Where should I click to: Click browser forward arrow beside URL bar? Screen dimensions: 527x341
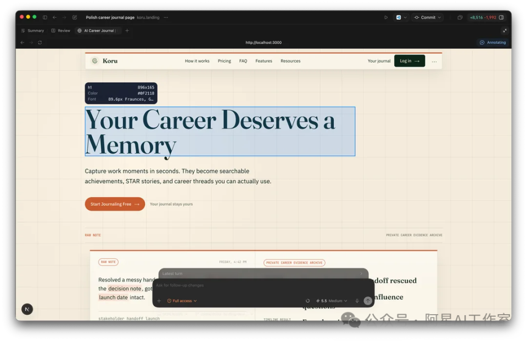coord(31,43)
